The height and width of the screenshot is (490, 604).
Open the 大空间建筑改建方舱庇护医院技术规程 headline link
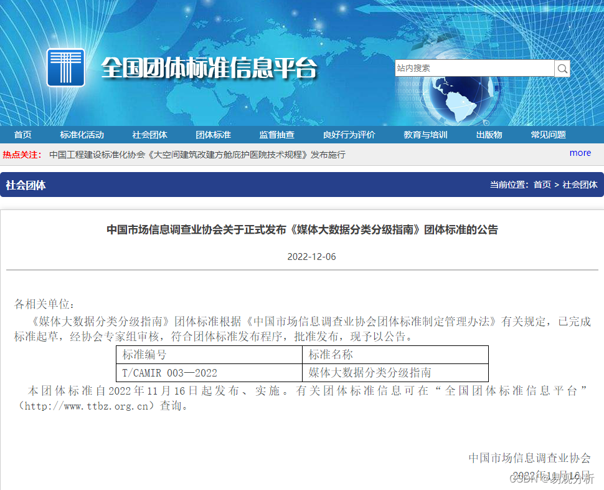point(197,155)
